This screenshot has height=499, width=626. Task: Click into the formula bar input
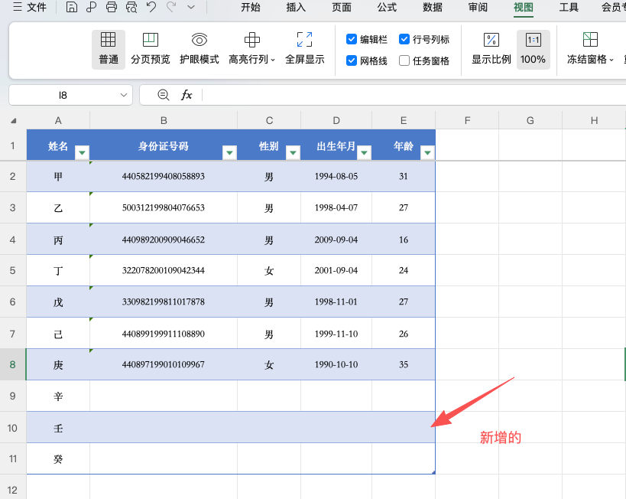point(414,95)
